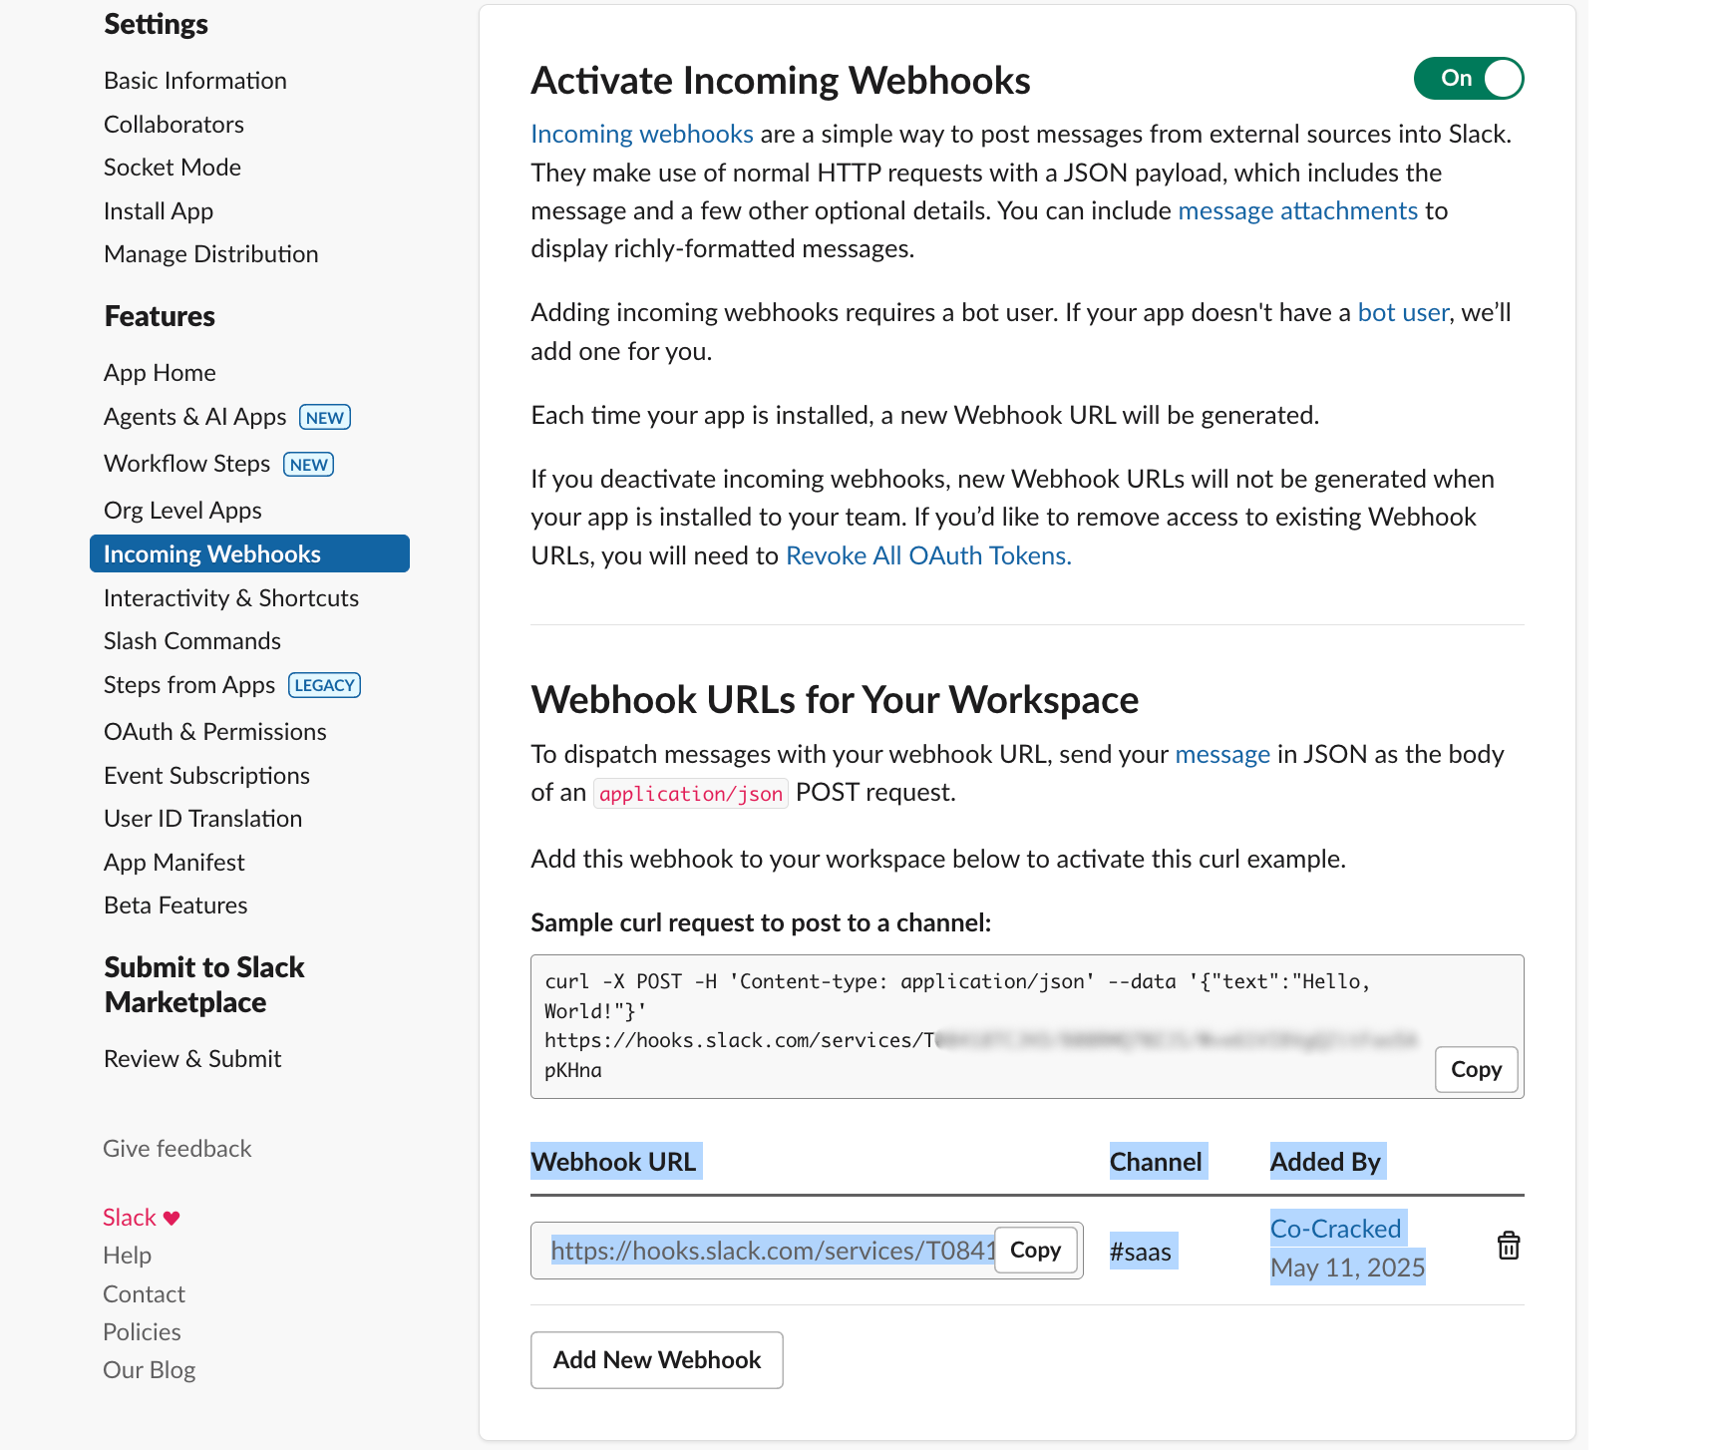The image size is (1733, 1450).
Task: Click the LEGACY badge next to Steps from Apps
Action: (324, 685)
